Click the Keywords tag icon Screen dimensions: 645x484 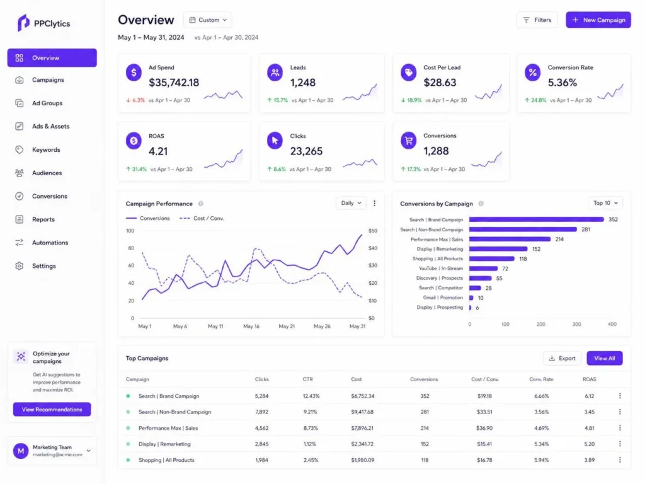pyautogui.click(x=20, y=149)
